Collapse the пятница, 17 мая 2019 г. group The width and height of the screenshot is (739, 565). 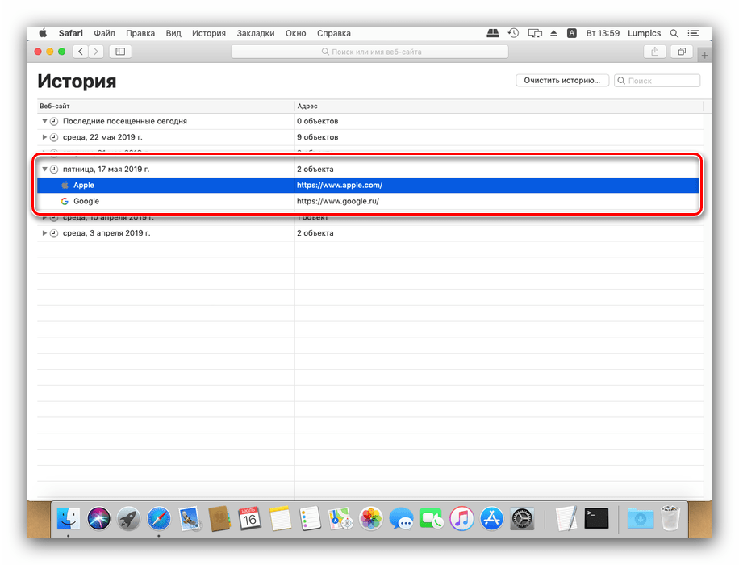pyautogui.click(x=45, y=169)
